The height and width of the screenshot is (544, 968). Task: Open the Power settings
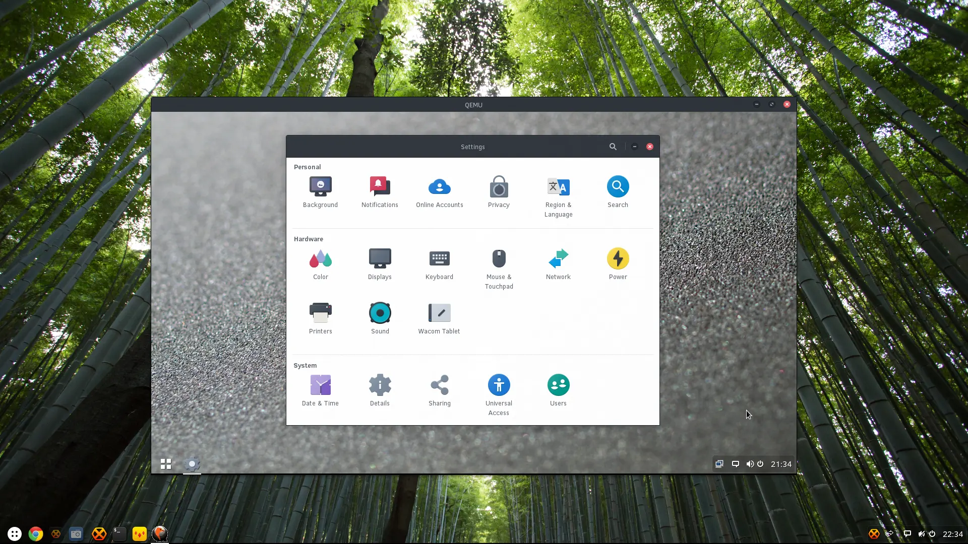618,264
